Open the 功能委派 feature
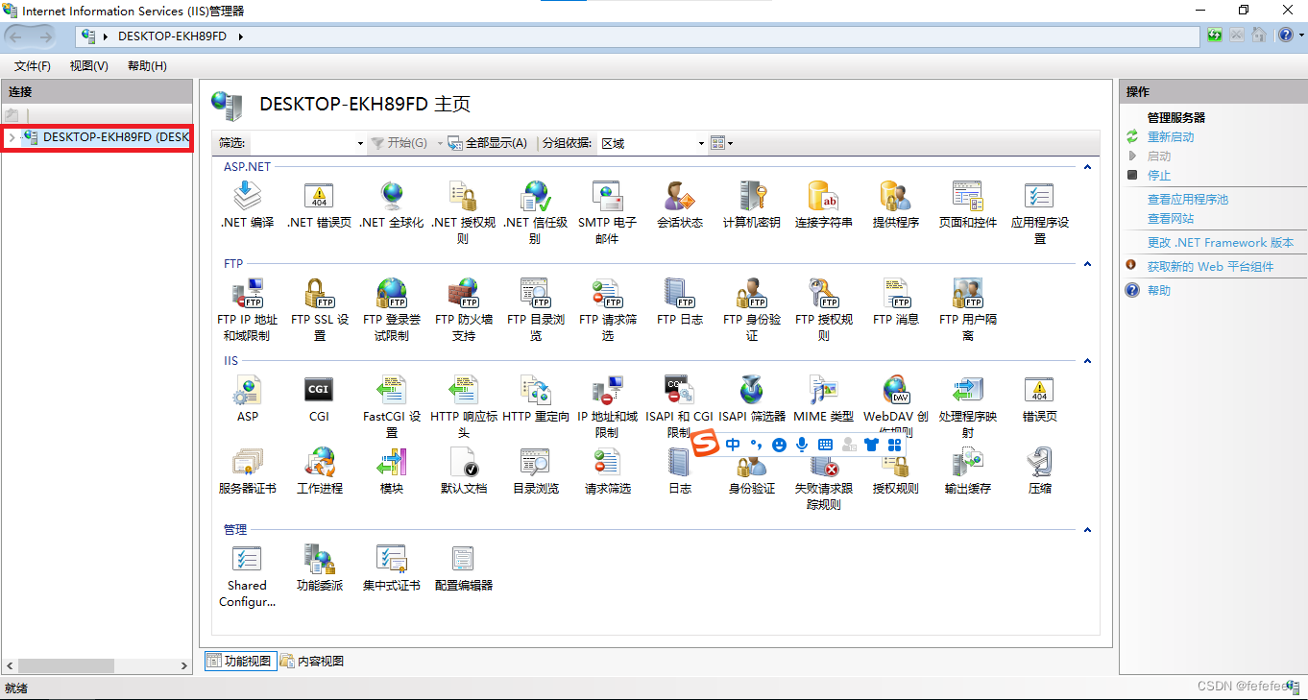 pos(319,568)
